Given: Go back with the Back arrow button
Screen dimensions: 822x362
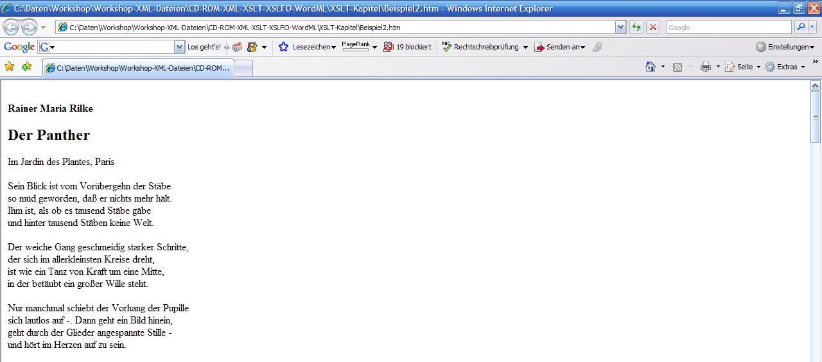Looking at the screenshot, I should [12, 28].
